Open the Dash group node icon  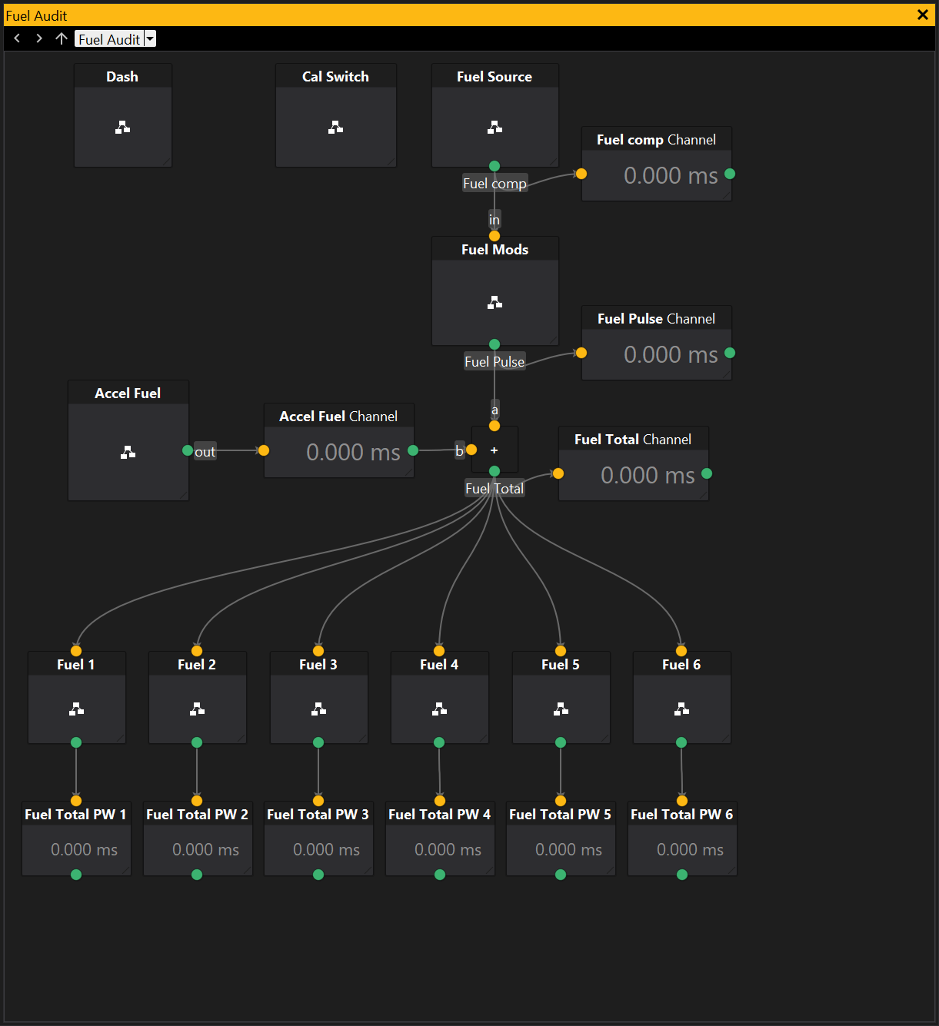[122, 128]
